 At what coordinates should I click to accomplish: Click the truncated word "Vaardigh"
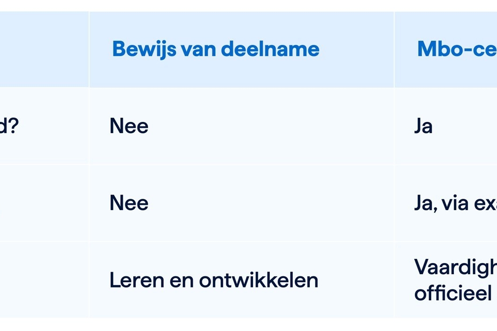click(x=455, y=267)
